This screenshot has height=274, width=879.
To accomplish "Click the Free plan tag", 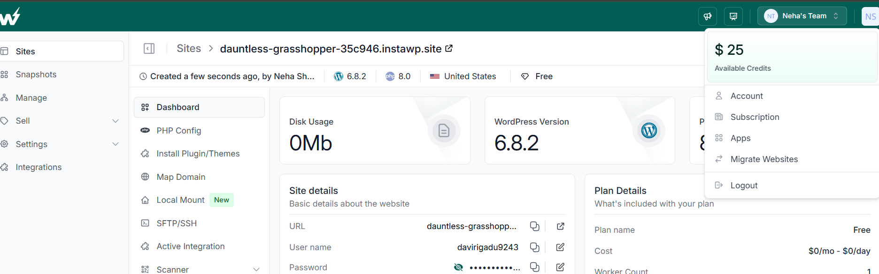I will tap(537, 76).
